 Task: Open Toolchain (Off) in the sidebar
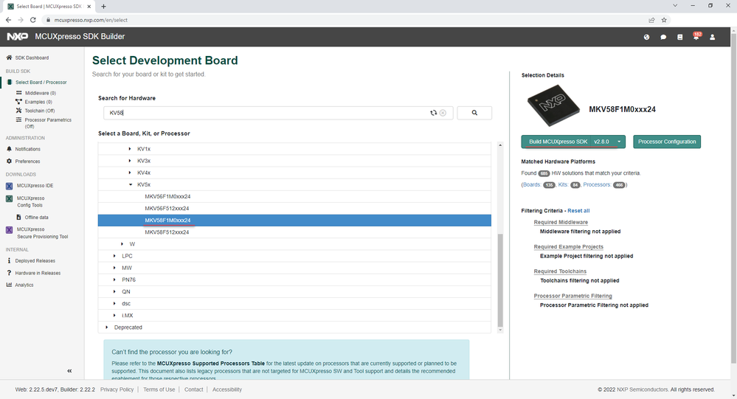40,111
